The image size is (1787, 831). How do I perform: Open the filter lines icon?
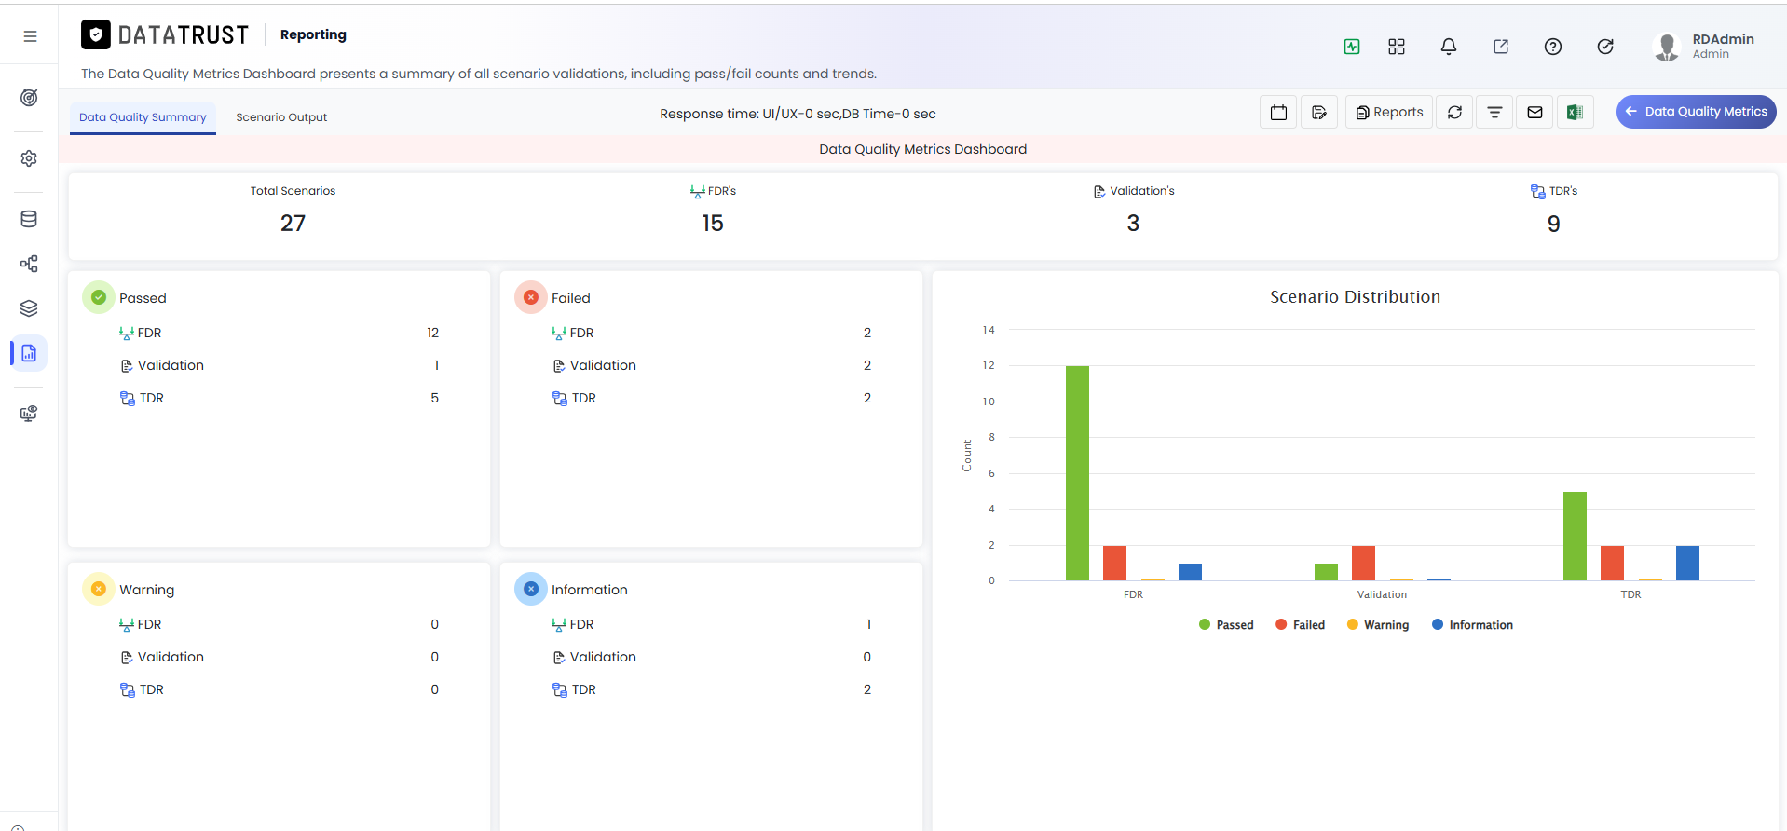1494,113
